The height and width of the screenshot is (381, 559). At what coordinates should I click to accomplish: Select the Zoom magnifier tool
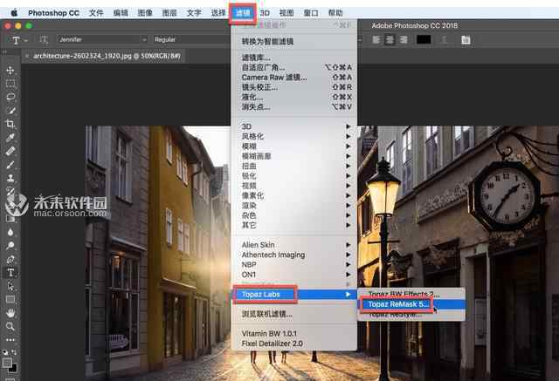10,326
